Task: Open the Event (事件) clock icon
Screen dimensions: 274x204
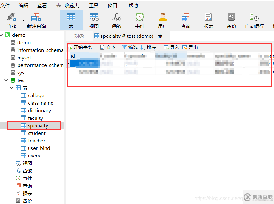Action: pyautogui.click(x=140, y=17)
